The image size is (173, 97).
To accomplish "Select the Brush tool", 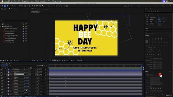I will (32, 6).
